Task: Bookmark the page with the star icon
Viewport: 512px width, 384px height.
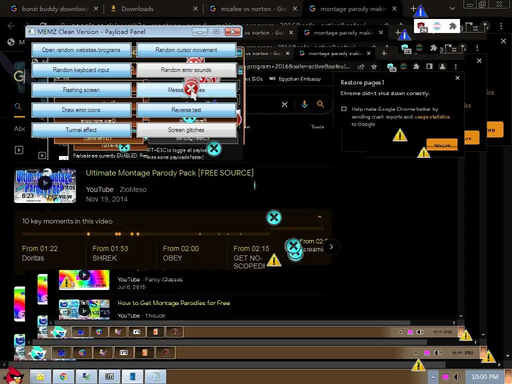Action: point(374,66)
